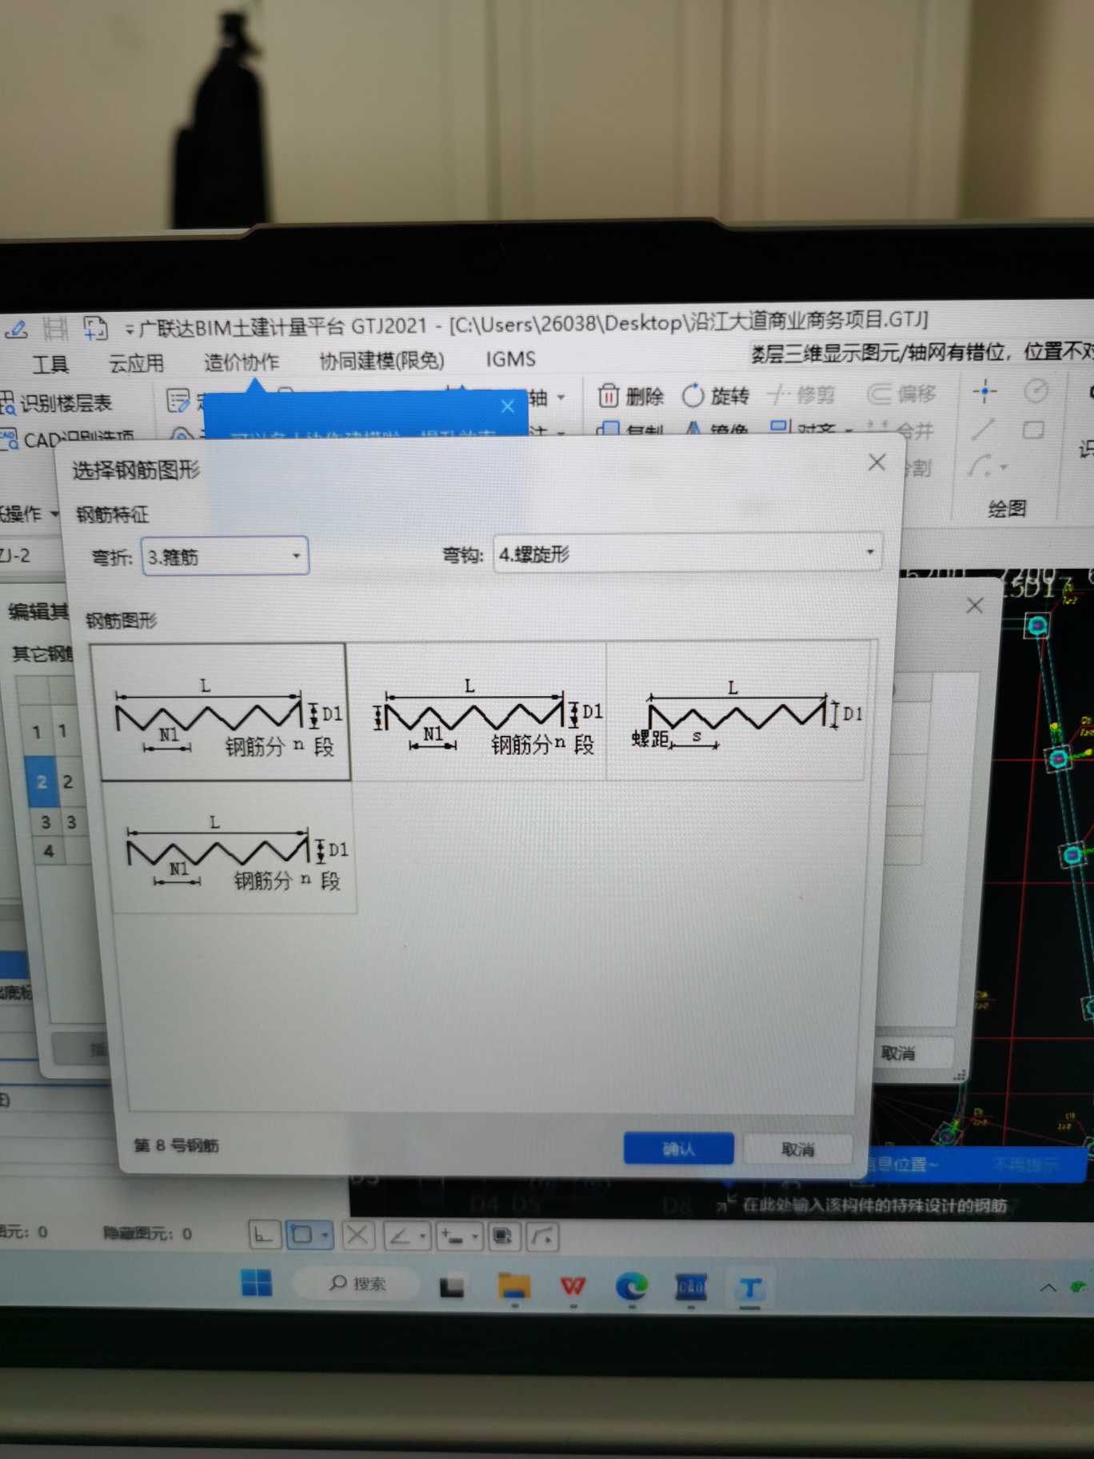
Task: Select the rectangle drawing tool in 绘图
Action: pos(1033,430)
